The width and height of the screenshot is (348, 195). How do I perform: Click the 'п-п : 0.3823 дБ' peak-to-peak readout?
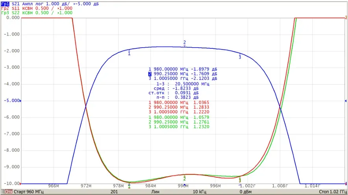tap(177, 97)
